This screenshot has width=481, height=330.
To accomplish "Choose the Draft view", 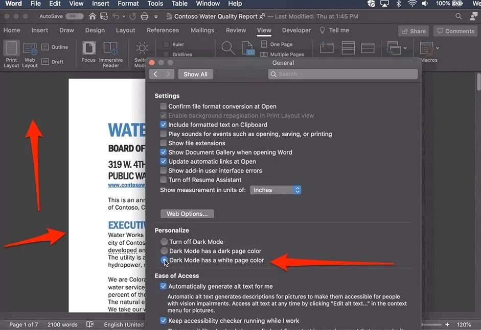I will click(x=53, y=62).
